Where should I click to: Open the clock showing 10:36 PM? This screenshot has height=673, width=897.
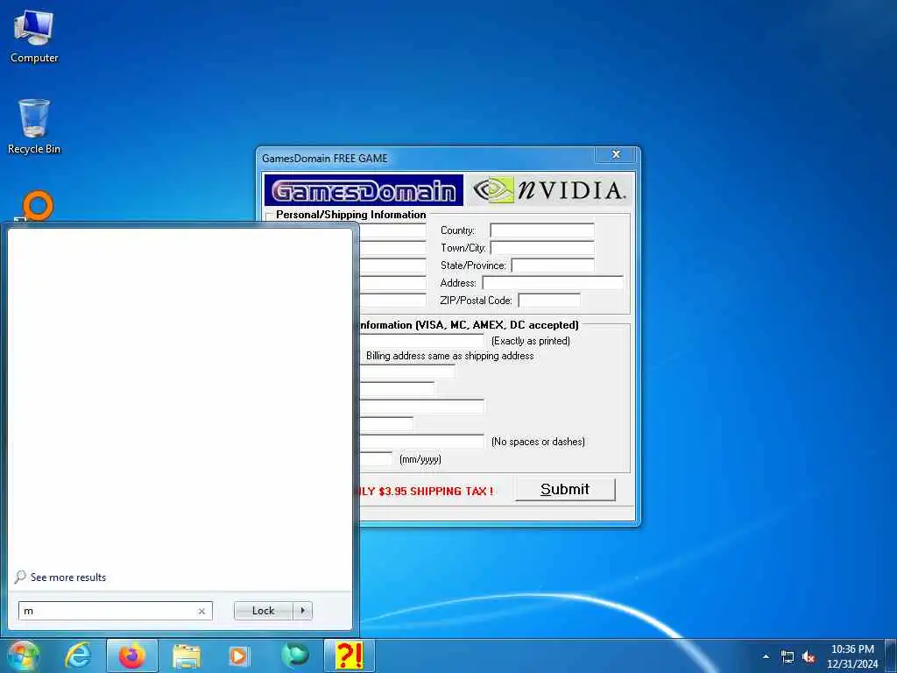[852, 649]
